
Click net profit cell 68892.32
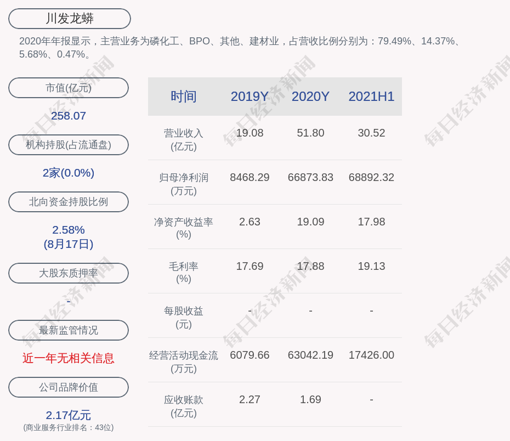tap(371, 178)
